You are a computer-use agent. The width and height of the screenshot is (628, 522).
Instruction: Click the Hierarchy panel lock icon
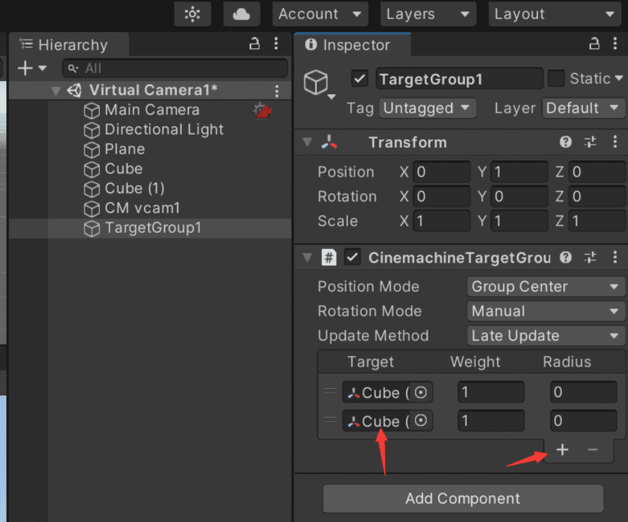[255, 44]
